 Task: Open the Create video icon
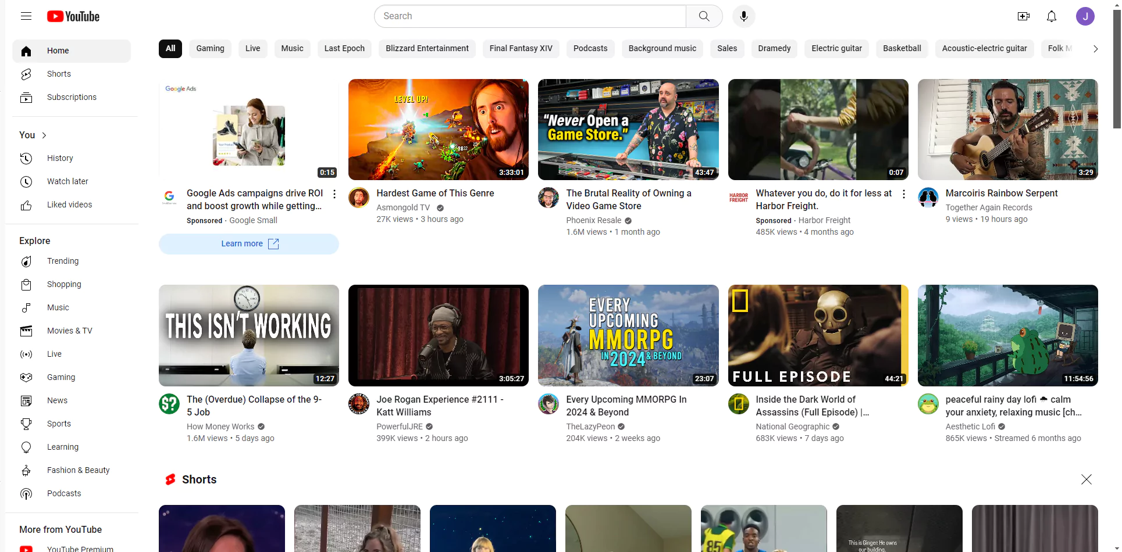[1024, 16]
